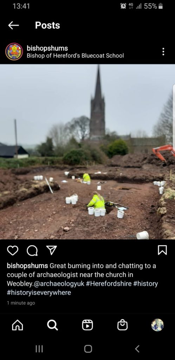The image size is (175, 360).
Task: Share the post via paper plane icon
Action: tap(52, 250)
